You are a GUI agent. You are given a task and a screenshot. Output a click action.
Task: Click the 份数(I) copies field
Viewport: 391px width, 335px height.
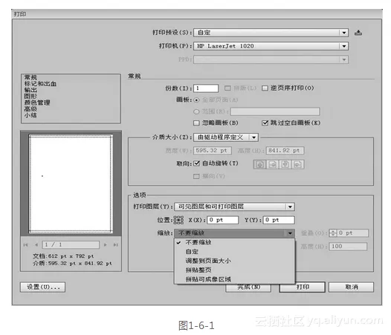(206, 88)
